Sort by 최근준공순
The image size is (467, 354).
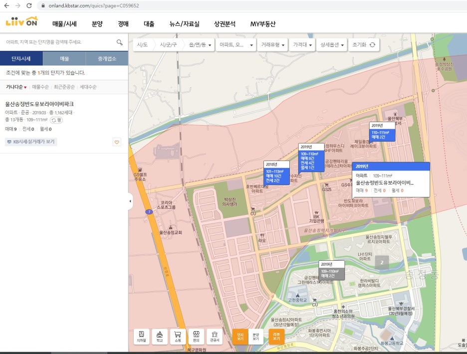(x=64, y=87)
